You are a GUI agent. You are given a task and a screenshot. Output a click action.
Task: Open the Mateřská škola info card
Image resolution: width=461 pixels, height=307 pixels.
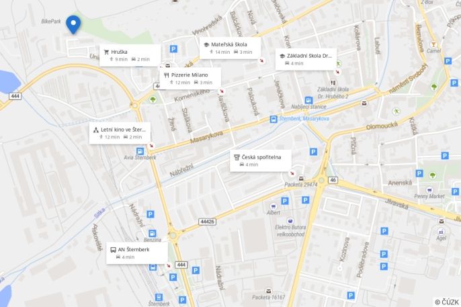pyautogui.click(x=230, y=48)
